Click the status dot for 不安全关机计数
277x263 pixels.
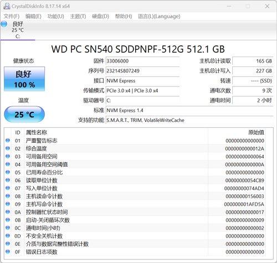click(8, 235)
